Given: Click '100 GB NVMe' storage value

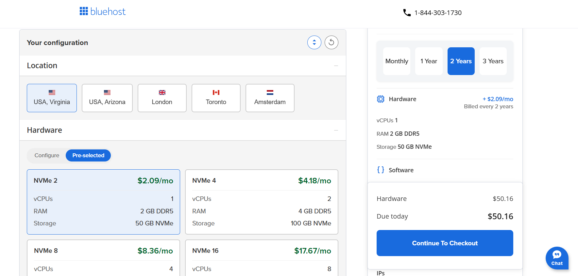Looking at the screenshot, I should click(x=311, y=223).
